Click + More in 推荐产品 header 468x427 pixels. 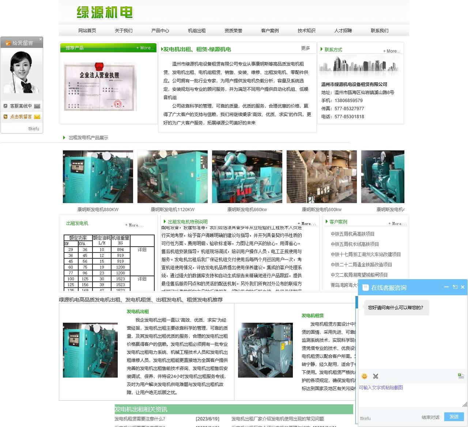(x=145, y=48)
